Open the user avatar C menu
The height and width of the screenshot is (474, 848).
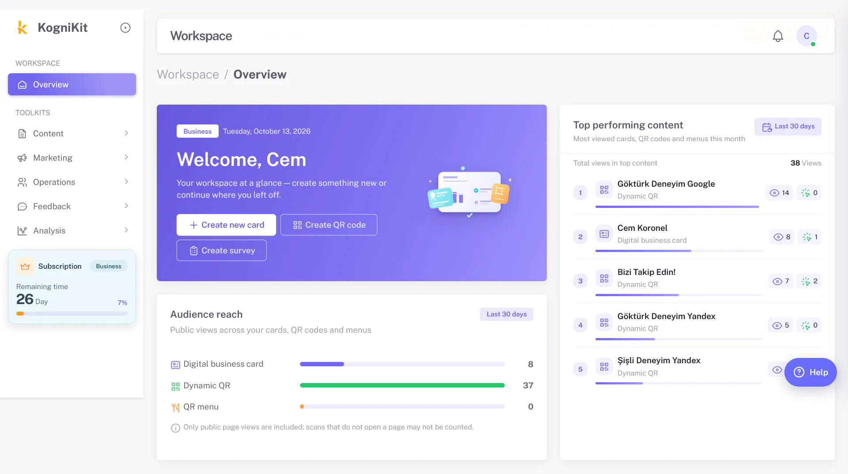pos(806,36)
